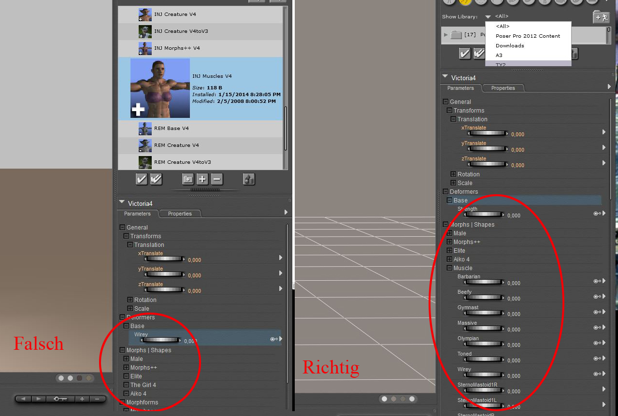
Task: Click the minus remove-from-library button
Action: point(217,179)
